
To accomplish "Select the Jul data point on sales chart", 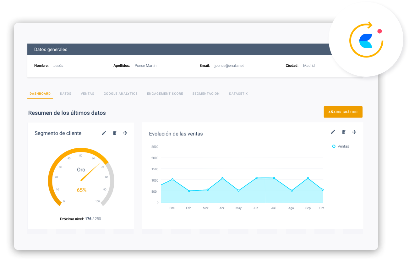I will (x=274, y=178).
